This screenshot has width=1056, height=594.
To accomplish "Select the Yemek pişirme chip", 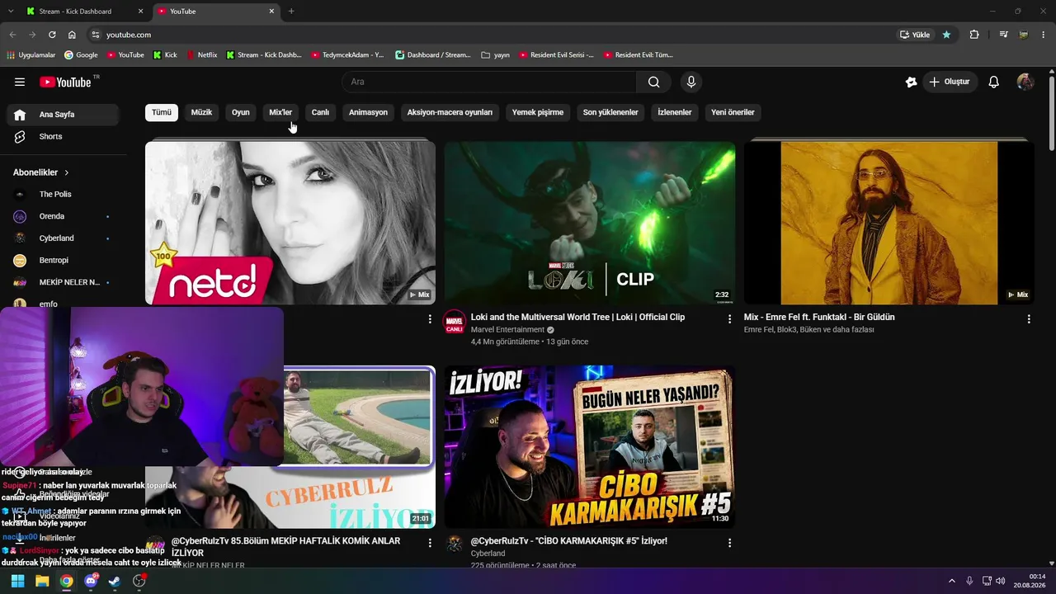I will [538, 112].
